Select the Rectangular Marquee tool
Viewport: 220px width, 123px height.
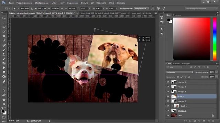[x=4, y=23]
